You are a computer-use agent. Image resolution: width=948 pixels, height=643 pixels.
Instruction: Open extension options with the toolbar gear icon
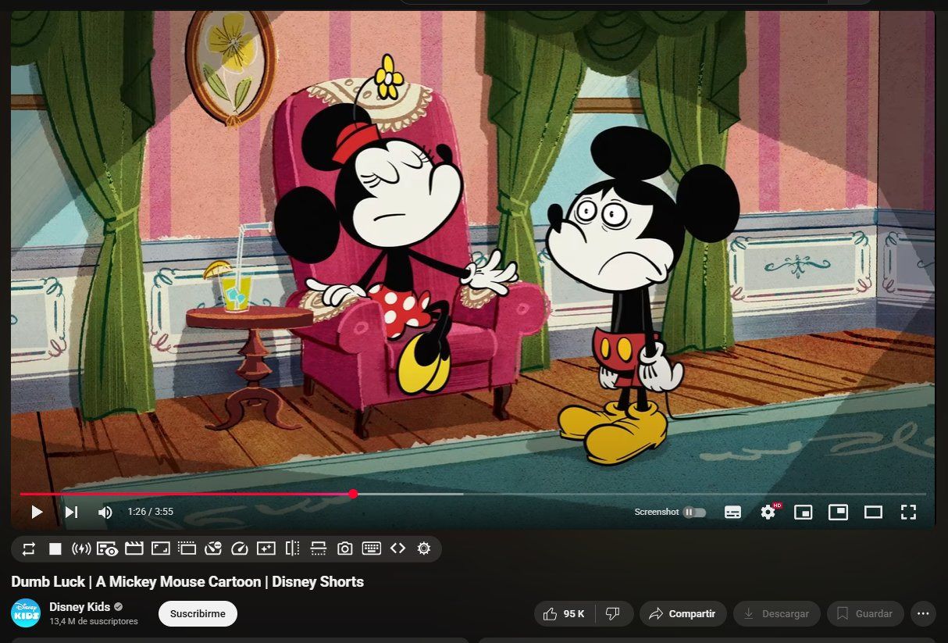tap(424, 549)
